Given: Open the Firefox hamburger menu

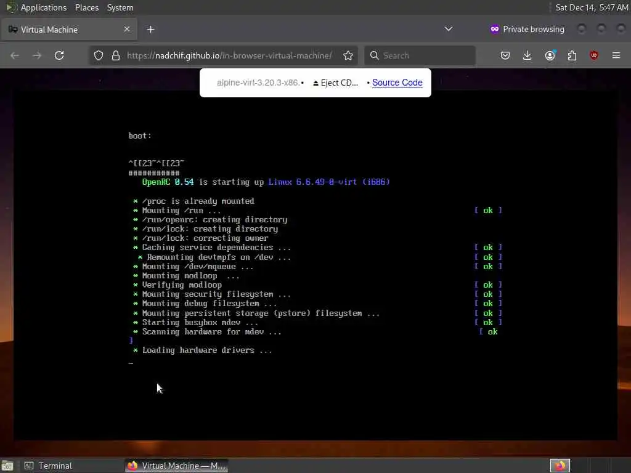Looking at the screenshot, I should tap(616, 55).
